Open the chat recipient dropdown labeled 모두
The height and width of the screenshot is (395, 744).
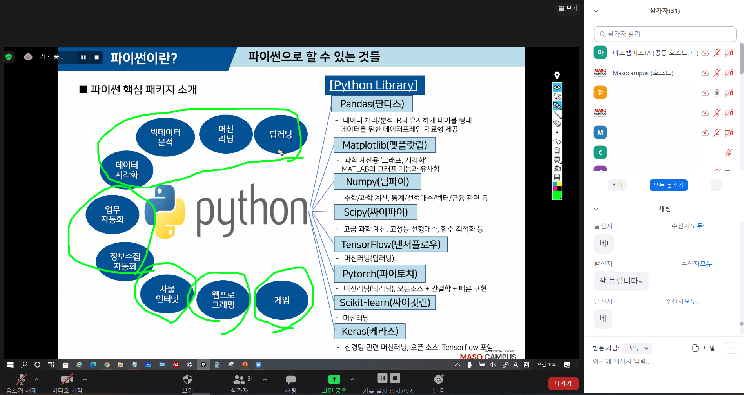coord(638,348)
